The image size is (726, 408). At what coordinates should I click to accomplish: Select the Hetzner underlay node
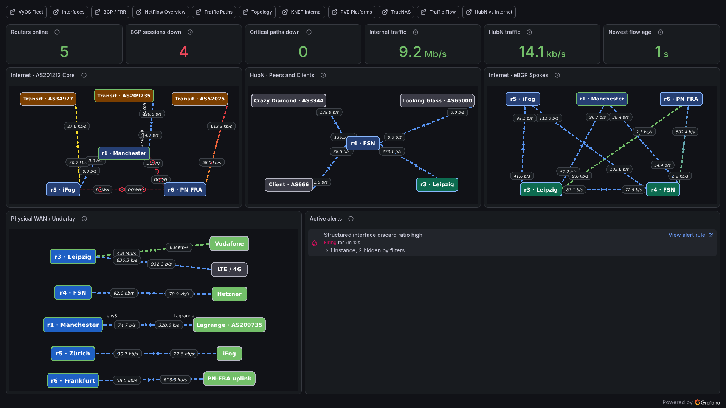pyautogui.click(x=229, y=294)
